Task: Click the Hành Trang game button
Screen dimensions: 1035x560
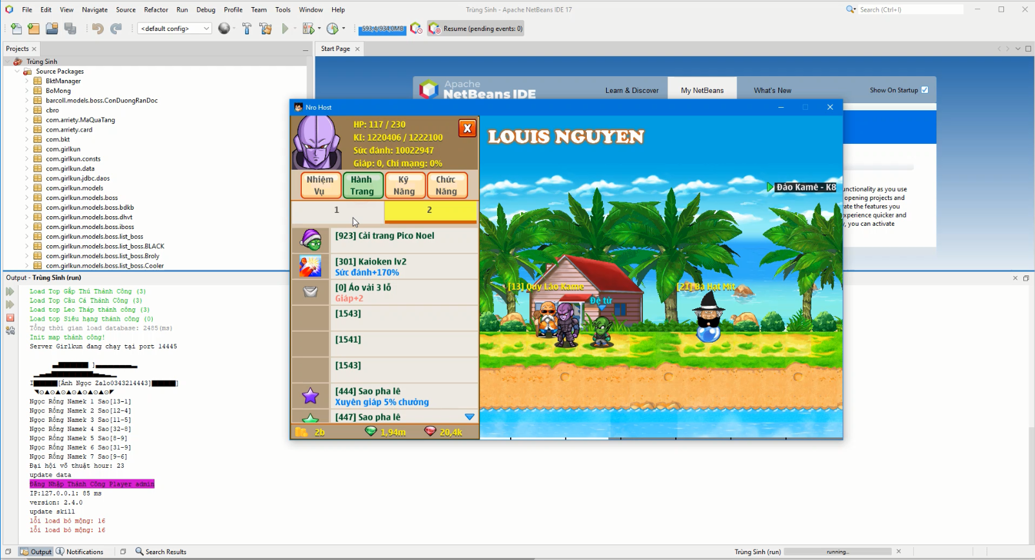Action: (x=362, y=185)
